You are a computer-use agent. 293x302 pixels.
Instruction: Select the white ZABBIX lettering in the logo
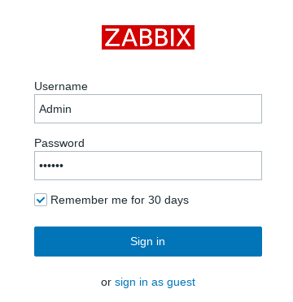[x=148, y=37]
